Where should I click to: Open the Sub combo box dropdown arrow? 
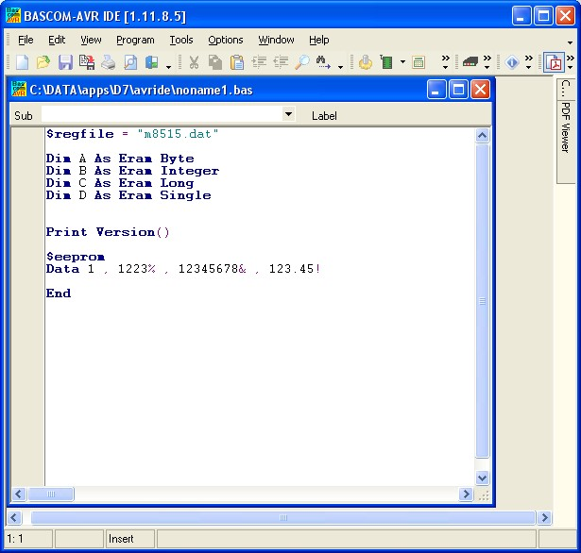(x=288, y=114)
